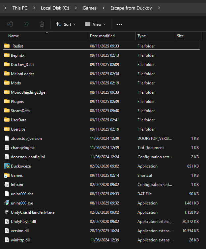The width and height of the screenshot is (206, 249).
Task: Select the file name 'UnityPlayer.dll'
Action: point(23,222)
